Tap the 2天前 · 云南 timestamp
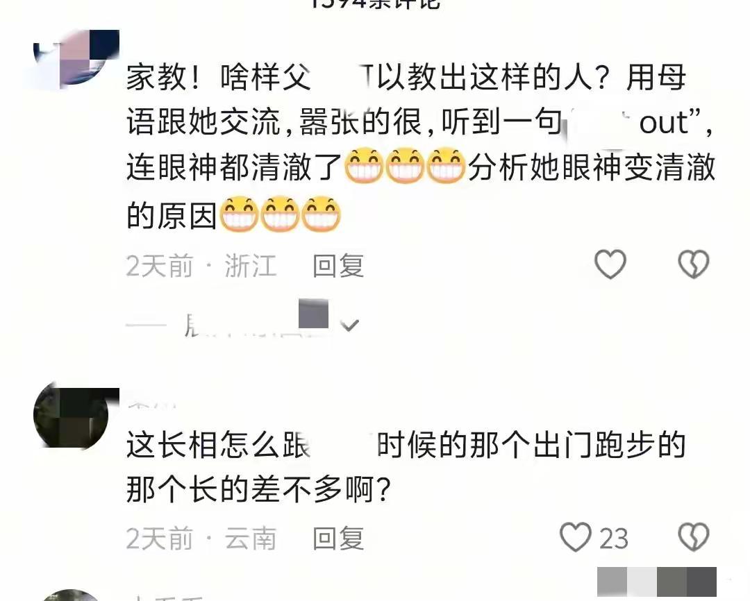The image size is (750, 601). tap(201, 539)
